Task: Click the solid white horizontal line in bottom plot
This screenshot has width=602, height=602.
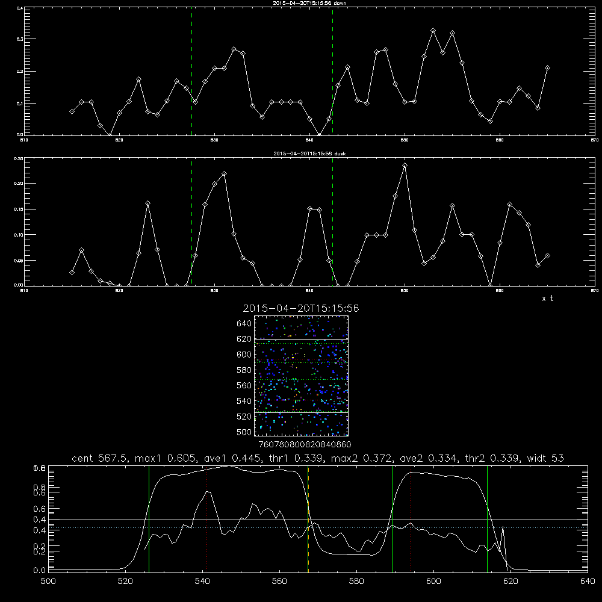Action: click(318, 520)
